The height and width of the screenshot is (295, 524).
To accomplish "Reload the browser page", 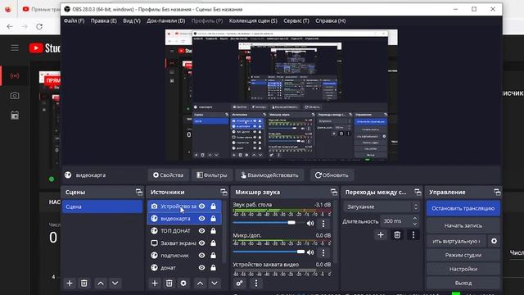I will 39,26.
